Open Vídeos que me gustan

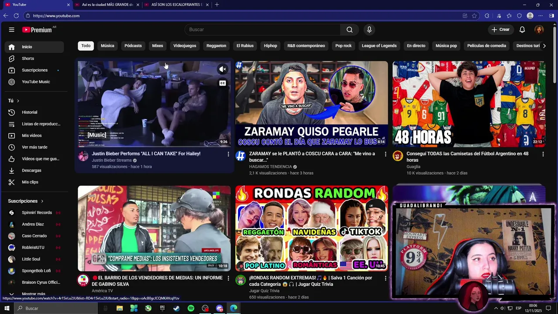pyautogui.click(x=34, y=159)
